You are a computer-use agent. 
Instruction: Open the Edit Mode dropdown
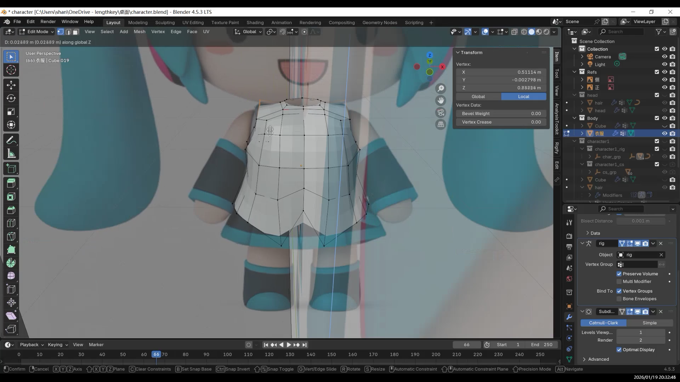point(36,32)
